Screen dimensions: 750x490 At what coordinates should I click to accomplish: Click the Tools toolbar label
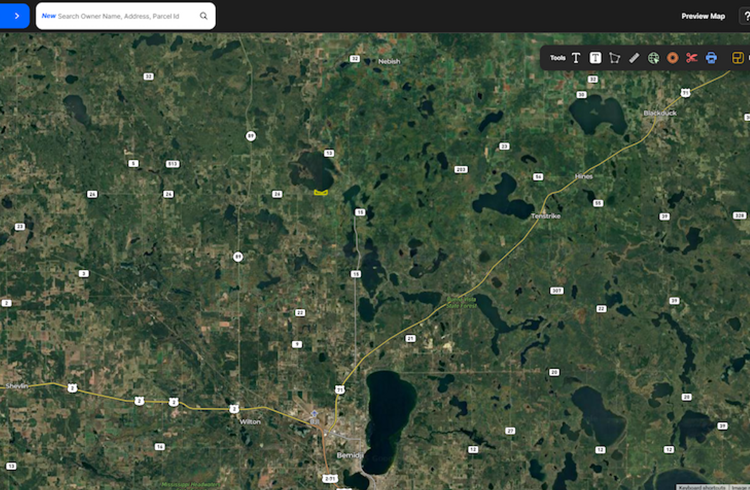pyautogui.click(x=558, y=58)
